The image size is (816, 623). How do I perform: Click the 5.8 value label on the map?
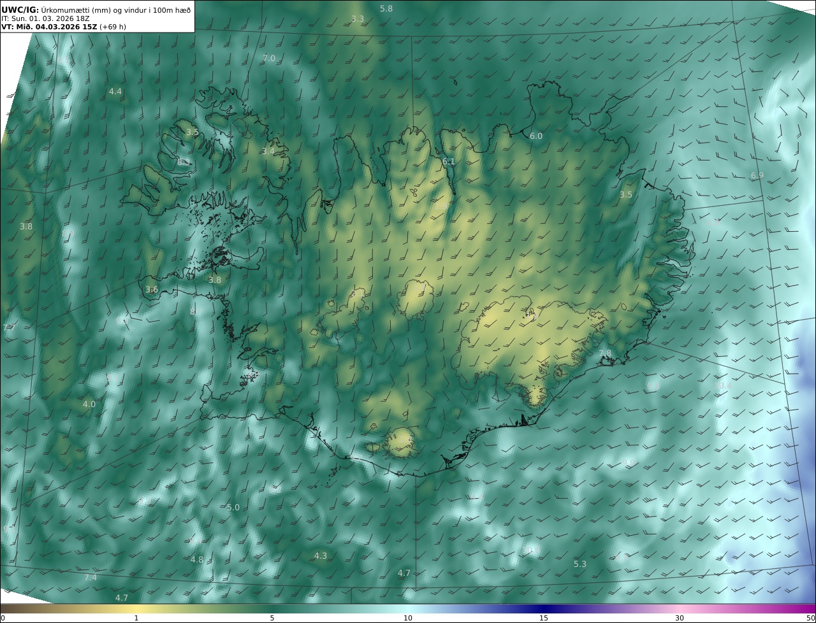point(386,9)
